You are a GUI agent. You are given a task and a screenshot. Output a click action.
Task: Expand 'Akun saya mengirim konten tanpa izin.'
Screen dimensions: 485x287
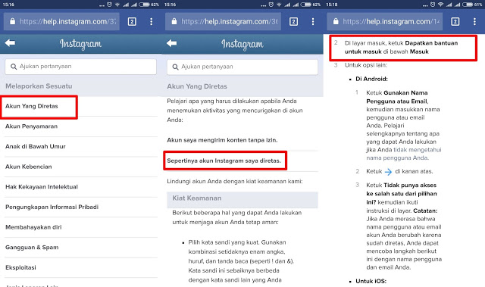[222, 140]
